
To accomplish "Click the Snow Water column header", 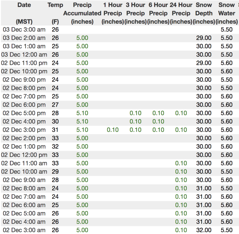I will coord(226,13).
